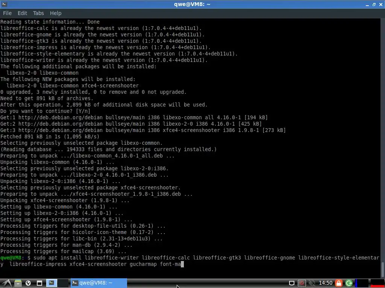The width and height of the screenshot is (385, 288).
Task: Switch to second desktop in pager
Action: tap(63, 283)
